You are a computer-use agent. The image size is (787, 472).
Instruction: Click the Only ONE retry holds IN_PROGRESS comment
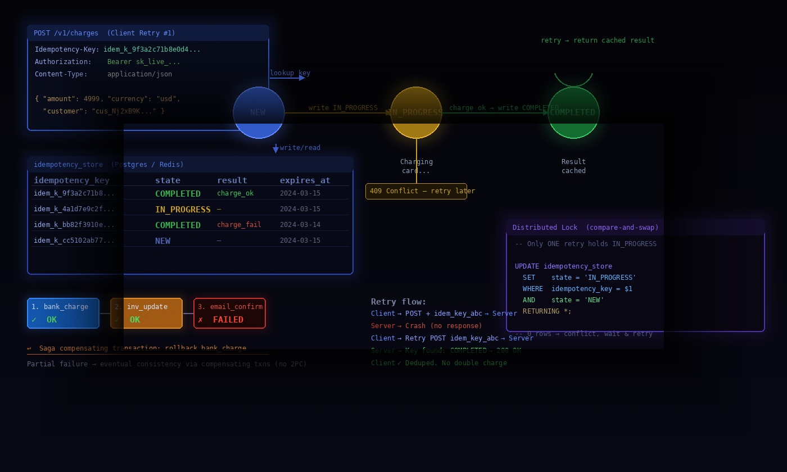(586, 244)
